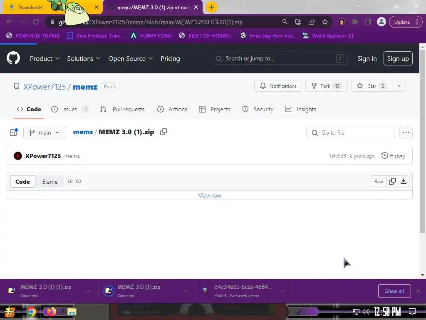Screen dimensions: 426x320
Task: Click the Windows Start button
Action: [9, 312]
